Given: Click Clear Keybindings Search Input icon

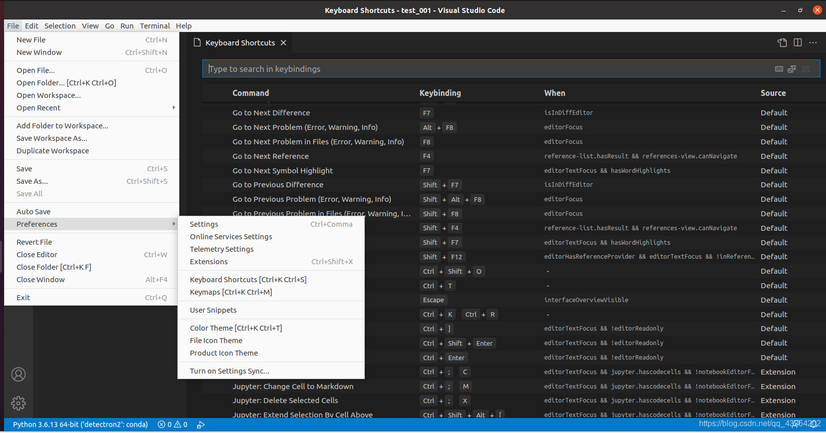Looking at the screenshot, I should (806, 69).
